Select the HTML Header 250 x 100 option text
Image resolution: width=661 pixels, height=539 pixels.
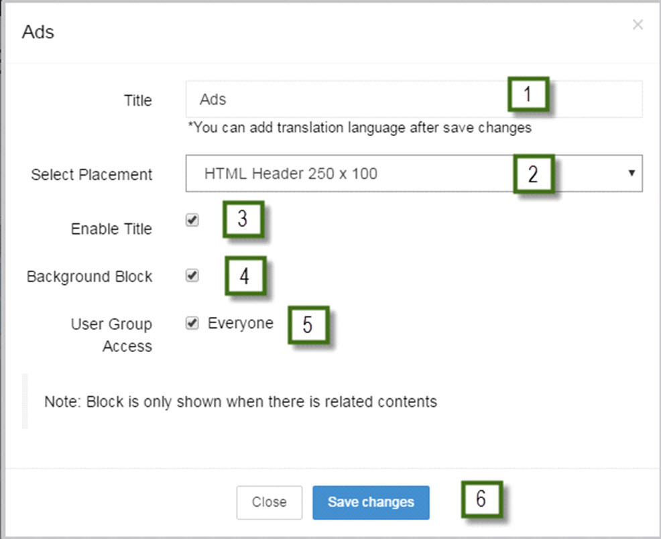(x=290, y=173)
